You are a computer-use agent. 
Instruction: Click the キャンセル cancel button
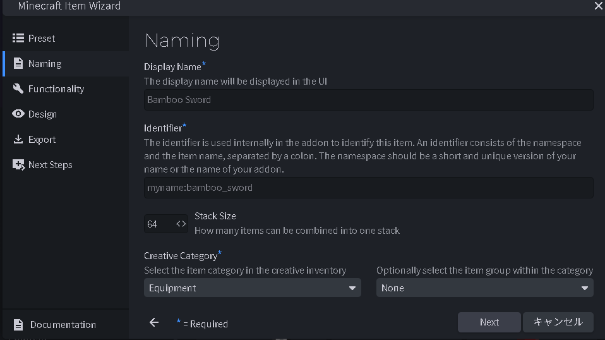558,322
